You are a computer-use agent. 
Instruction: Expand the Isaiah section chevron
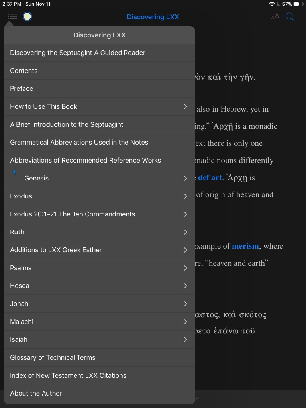[185, 339]
